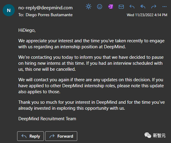Click the HiDiego greeting line
This screenshot has width=171, height=143.
coord(27,30)
